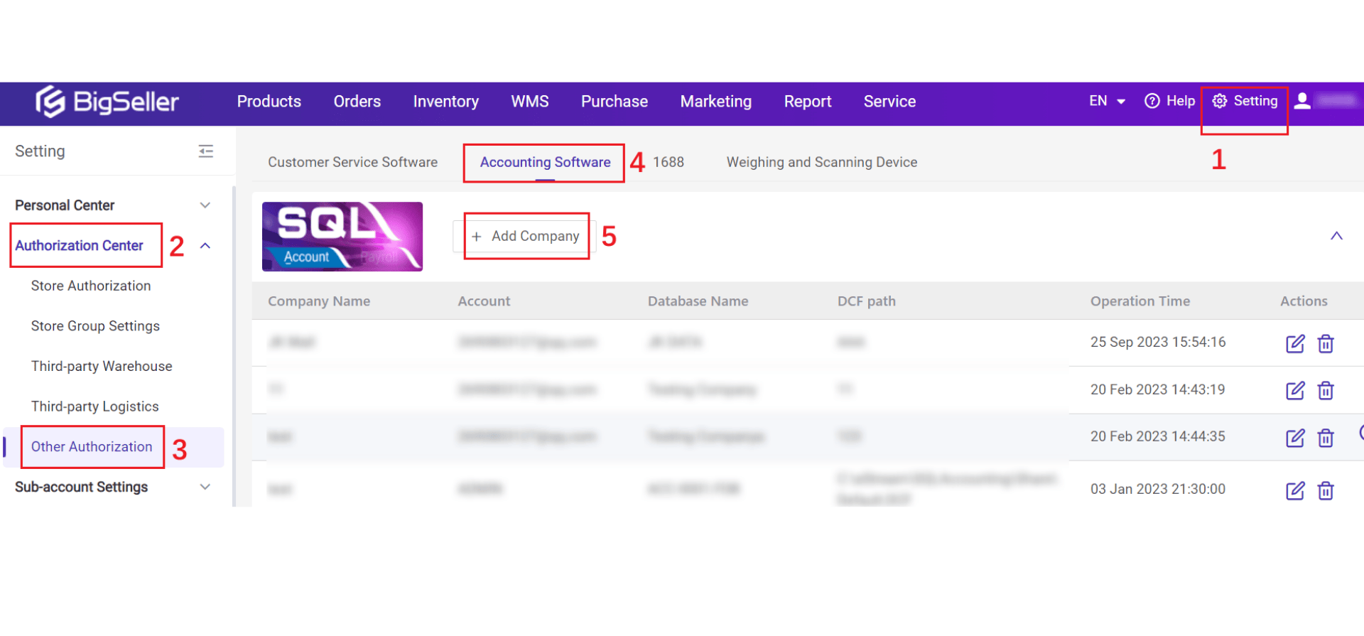Image resolution: width=1364 pixels, height=636 pixels.
Task: Click the user profile avatar icon
Action: 1302,102
